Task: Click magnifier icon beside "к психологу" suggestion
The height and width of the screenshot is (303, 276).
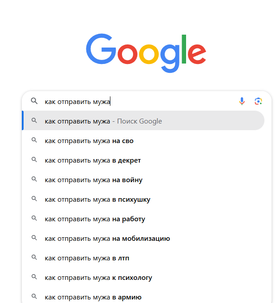Action: pyautogui.click(x=34, y=278)
